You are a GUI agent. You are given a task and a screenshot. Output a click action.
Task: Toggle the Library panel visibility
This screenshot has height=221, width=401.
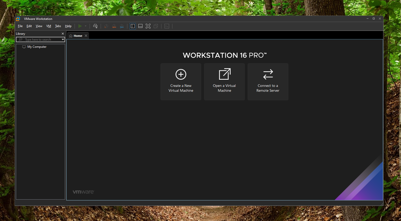pos(132,26)
